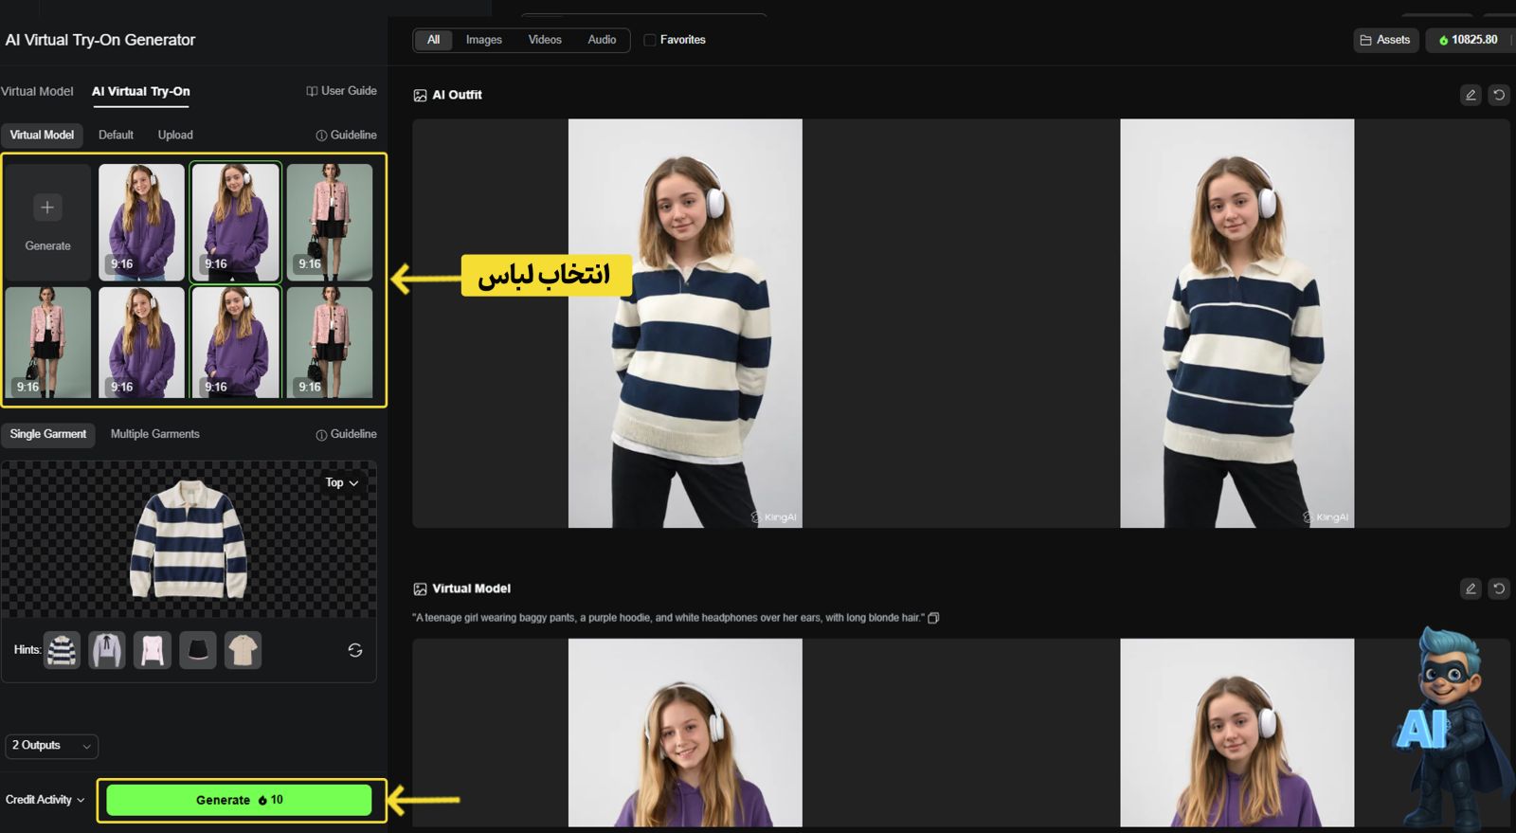Click the edit icon for AI Outfit

tap(1471, 95)
